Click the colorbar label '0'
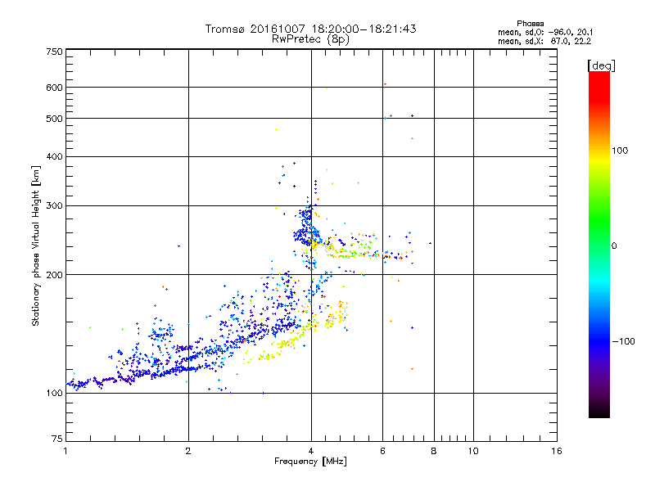655x491 pixels. tap(614, 246)
